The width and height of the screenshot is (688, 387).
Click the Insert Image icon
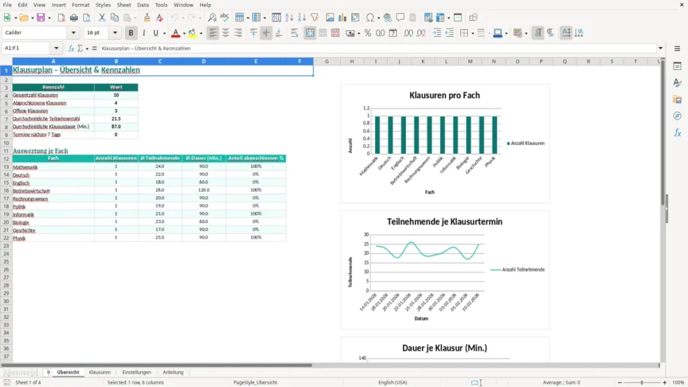point(330,17)
